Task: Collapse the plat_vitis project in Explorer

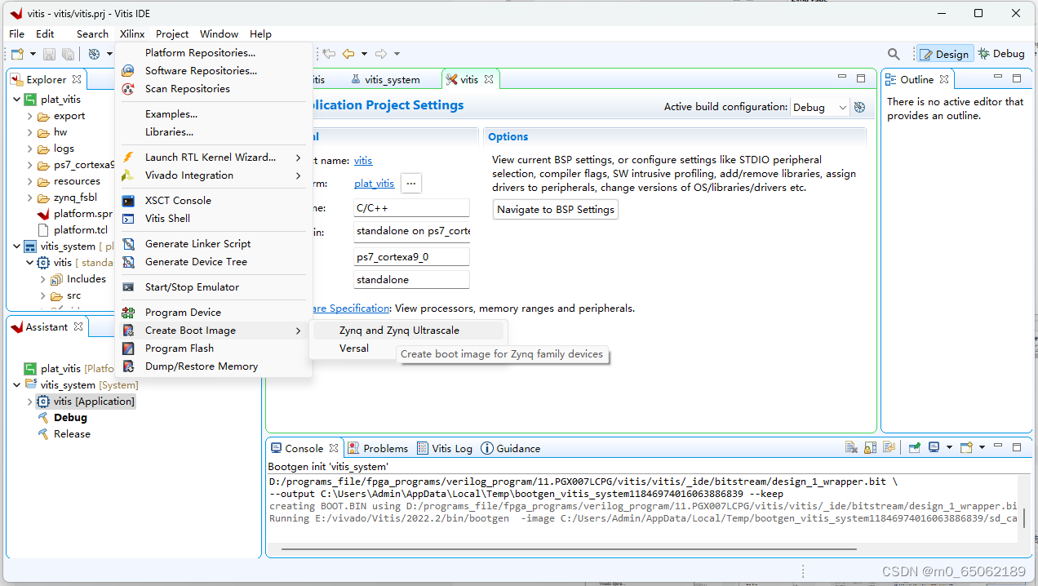Action: coord(16,99)
